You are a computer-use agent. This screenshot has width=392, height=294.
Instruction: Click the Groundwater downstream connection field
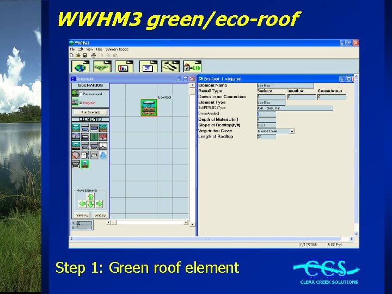click(332, 97)
